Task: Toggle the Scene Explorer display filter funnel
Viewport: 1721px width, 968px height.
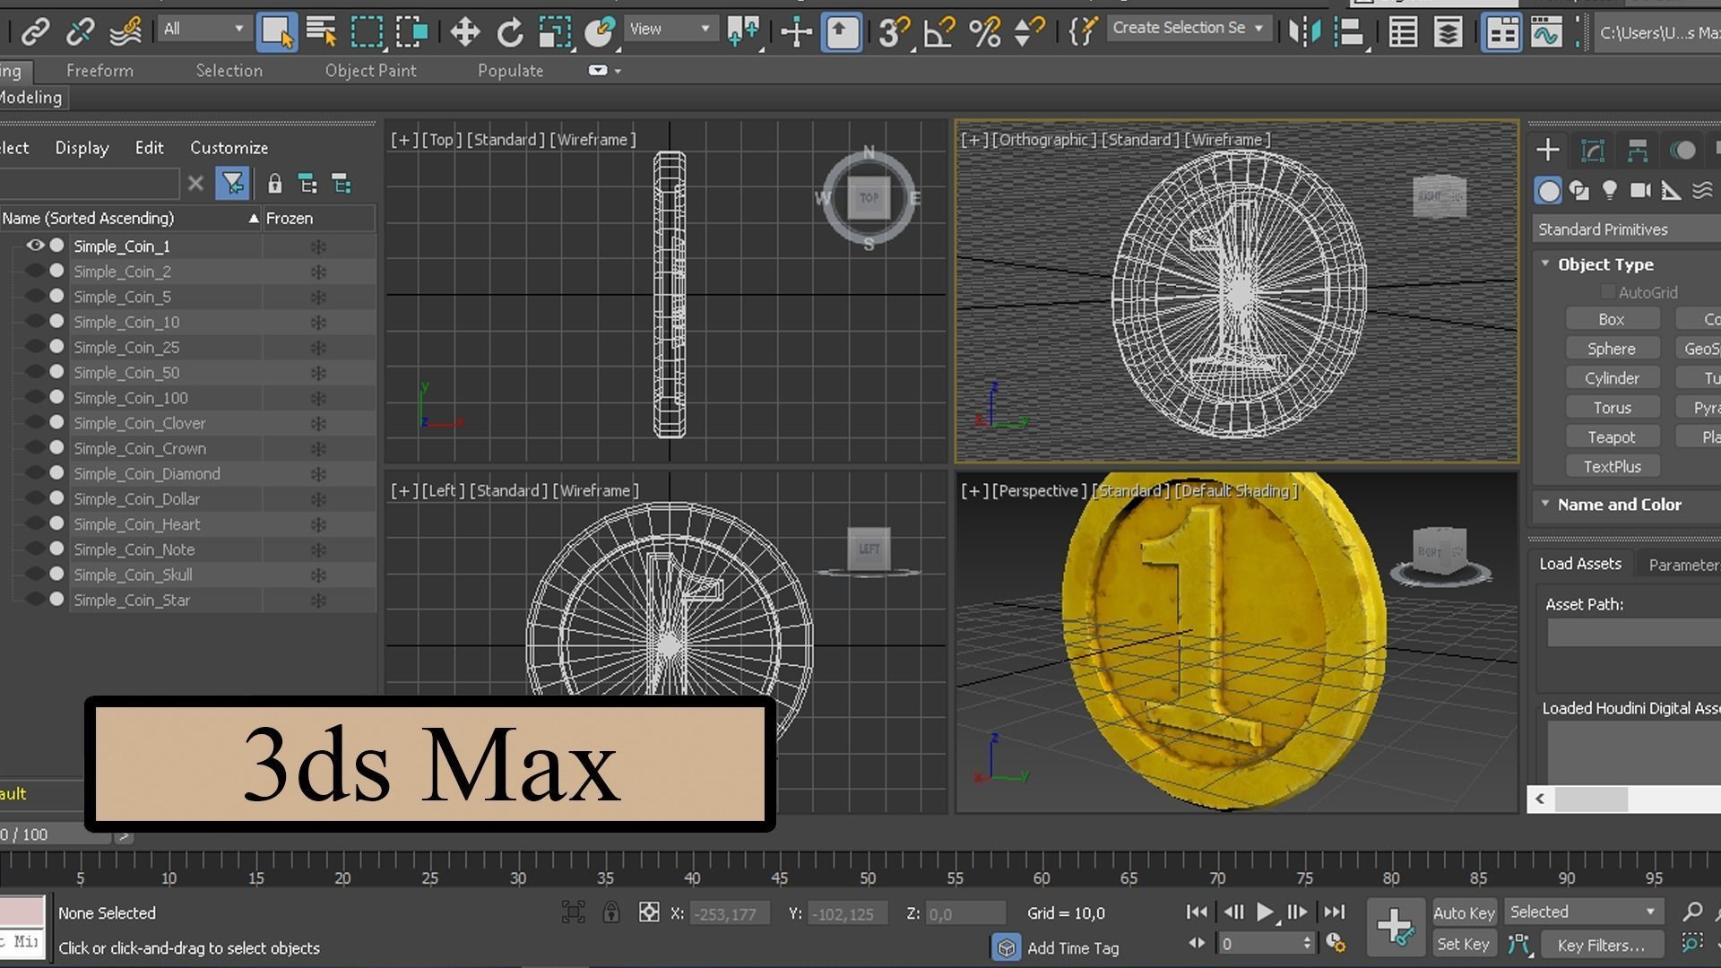Action: click(x=232, y=184)
